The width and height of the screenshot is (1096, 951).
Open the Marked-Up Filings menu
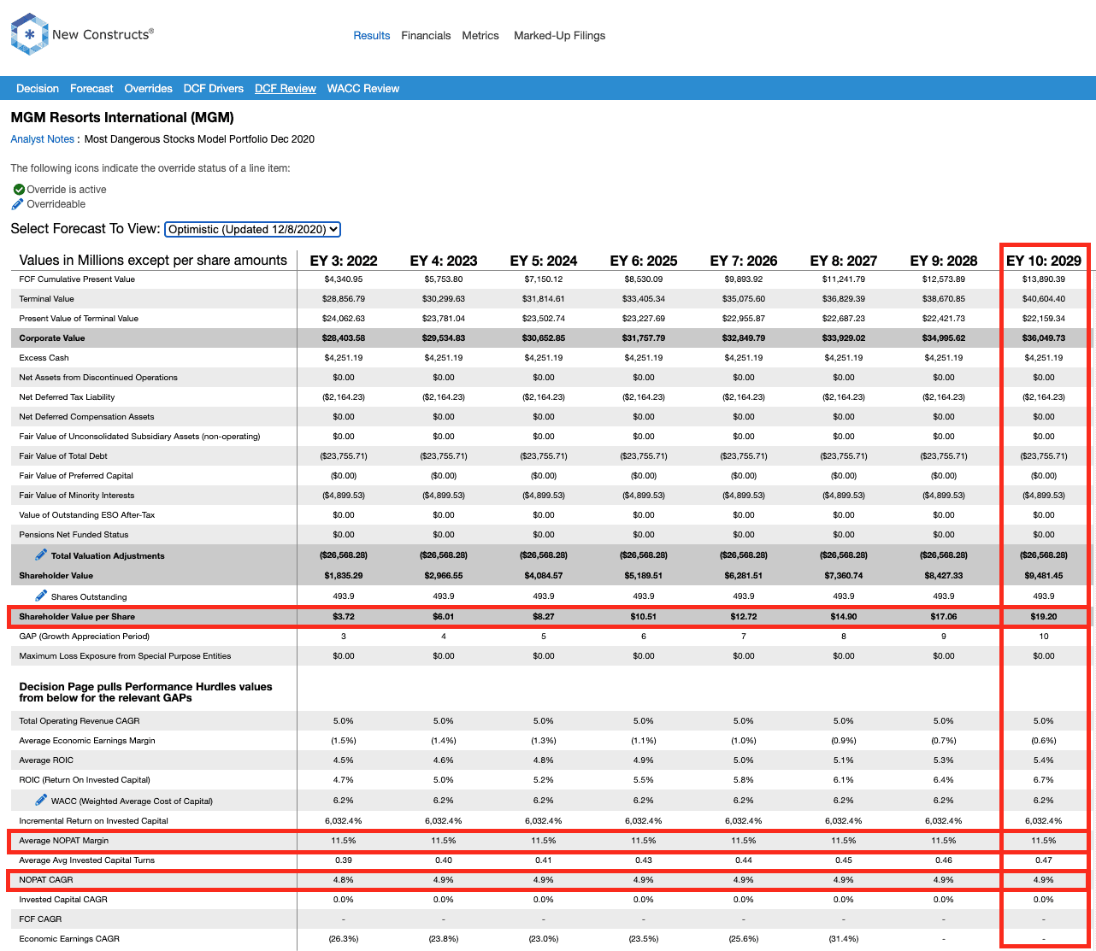559,36
